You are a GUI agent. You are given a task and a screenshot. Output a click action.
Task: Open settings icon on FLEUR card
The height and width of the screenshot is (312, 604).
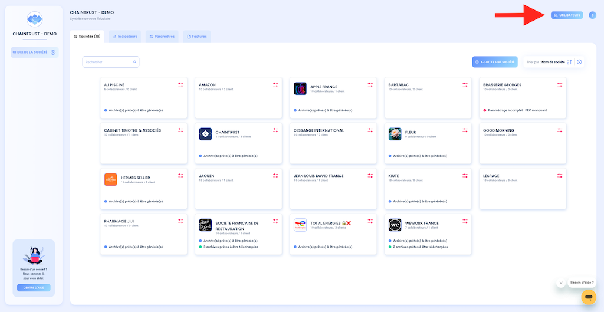tap(465, 130)
